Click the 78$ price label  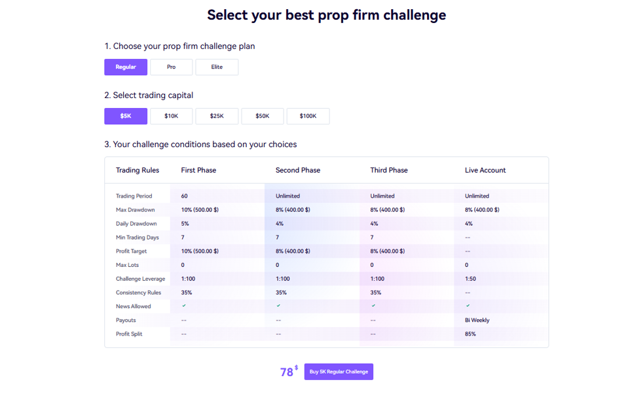288,372
